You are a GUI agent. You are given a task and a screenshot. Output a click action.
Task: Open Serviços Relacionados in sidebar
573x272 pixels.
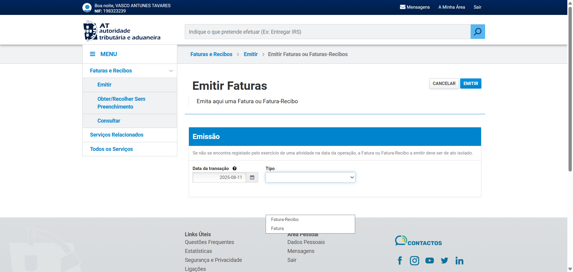[x=117, y=135]
